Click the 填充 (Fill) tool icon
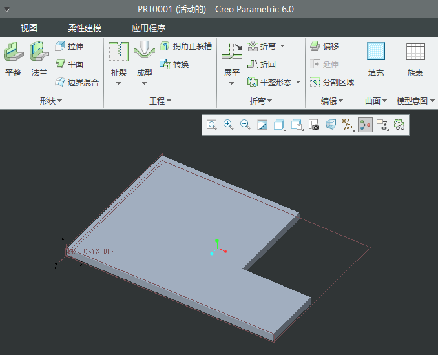 point(376,51)
